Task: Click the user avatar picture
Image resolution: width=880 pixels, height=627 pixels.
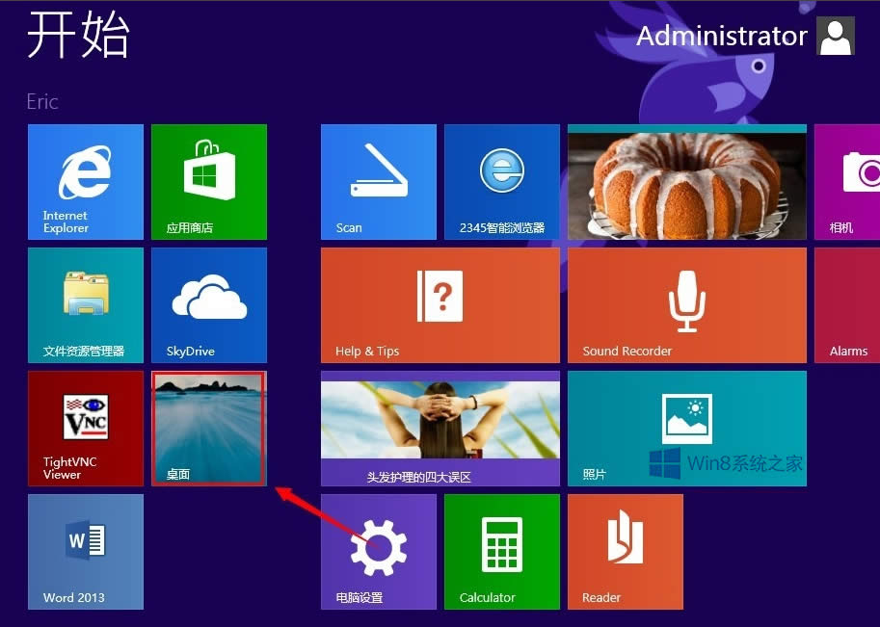Action: click(836, 36)
